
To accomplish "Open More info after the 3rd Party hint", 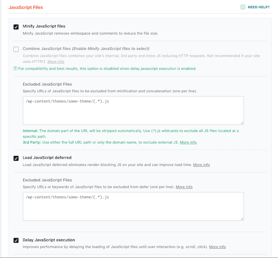I will tap(188, 142).
